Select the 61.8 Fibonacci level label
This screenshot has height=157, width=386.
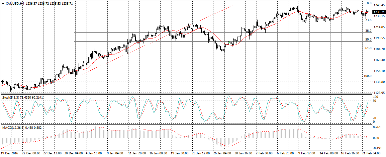click(x=368, y=48)
